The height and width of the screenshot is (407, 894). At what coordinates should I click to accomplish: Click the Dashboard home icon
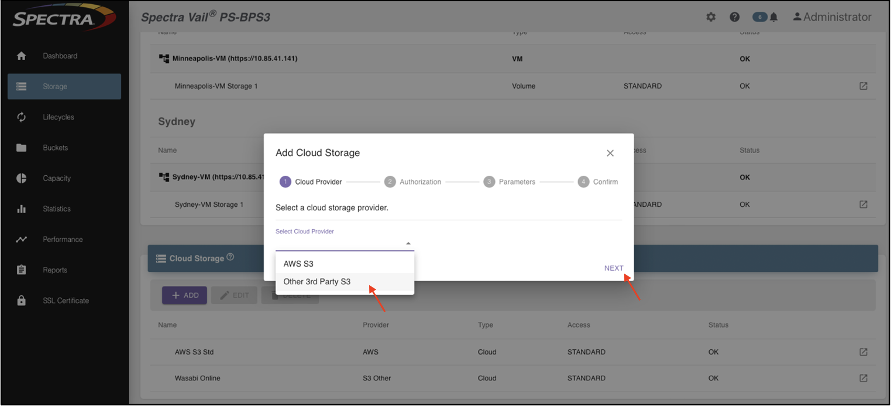pos(22,56)
